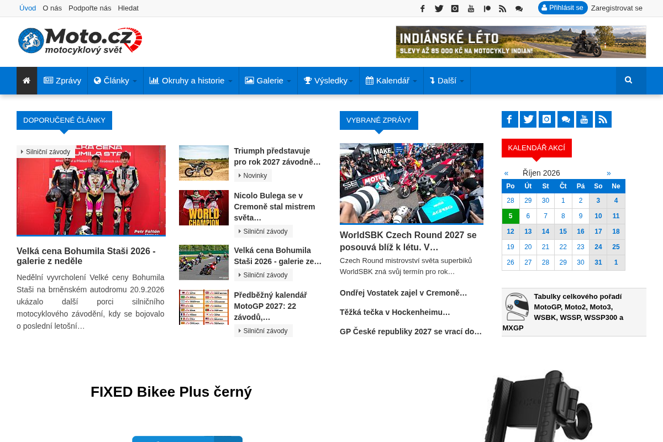Select day 24 in the October calendar
Image resolution: width=663 pixels, height=442 pixels.
[x=598, y=248]
